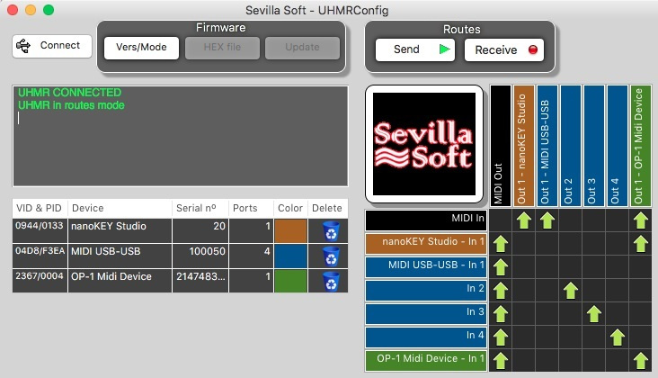Select the Out 1 - nanoKEY Studio column header
Image resolution: width=658 pixels, height=378 pixels.
(x=524, y=146)
